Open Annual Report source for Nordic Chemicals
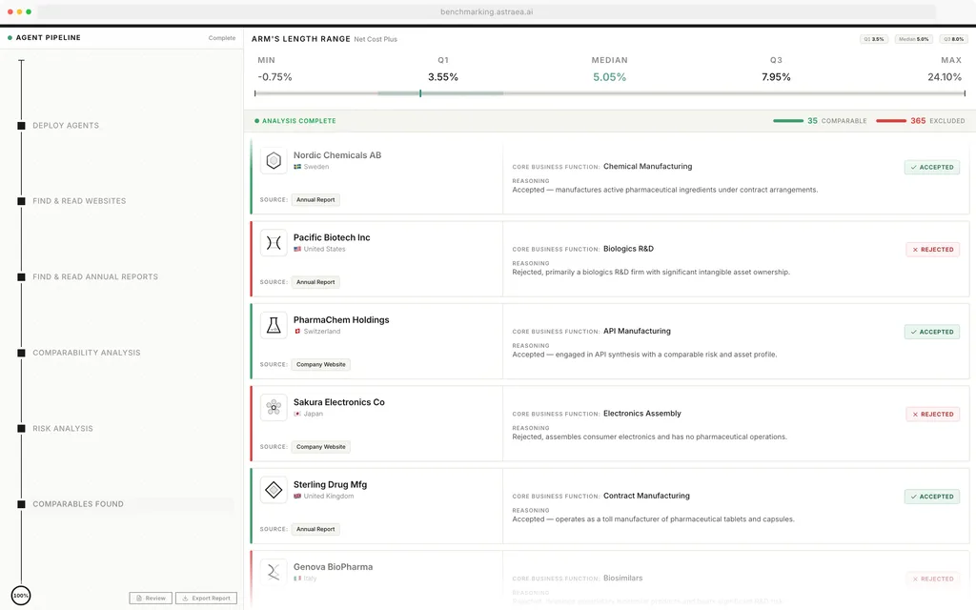This screenshot has height=610, width=976. point(315,200)
